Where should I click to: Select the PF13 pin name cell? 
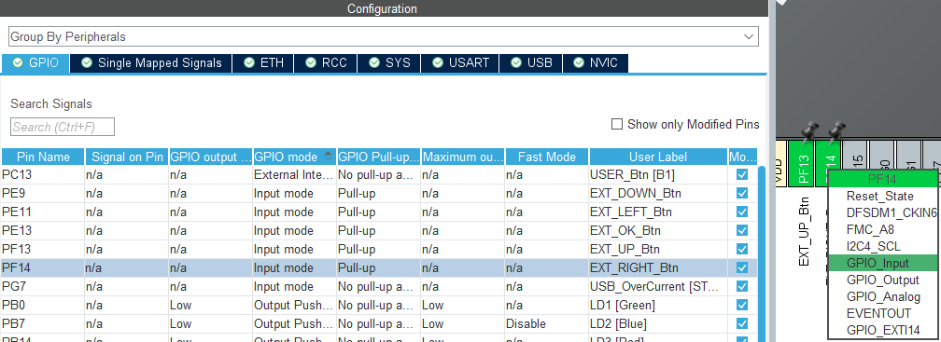(x=43, y=249)
